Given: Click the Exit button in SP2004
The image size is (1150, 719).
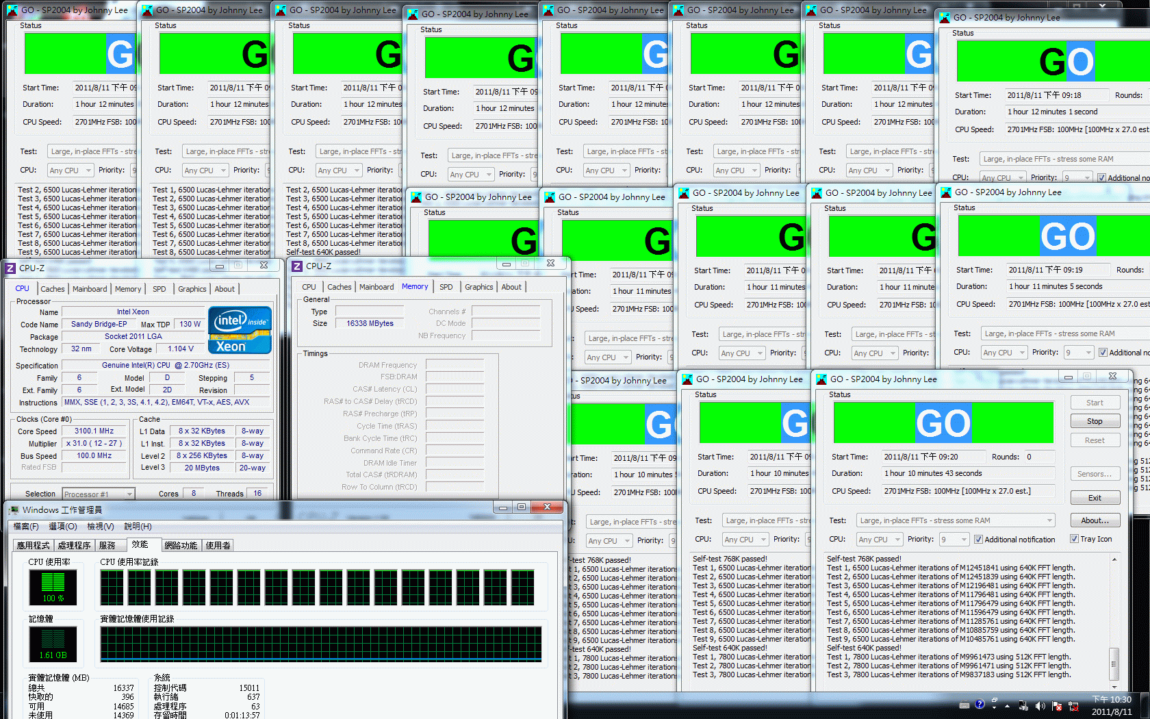Looking at the screenshot, I should pos(1095,498).
